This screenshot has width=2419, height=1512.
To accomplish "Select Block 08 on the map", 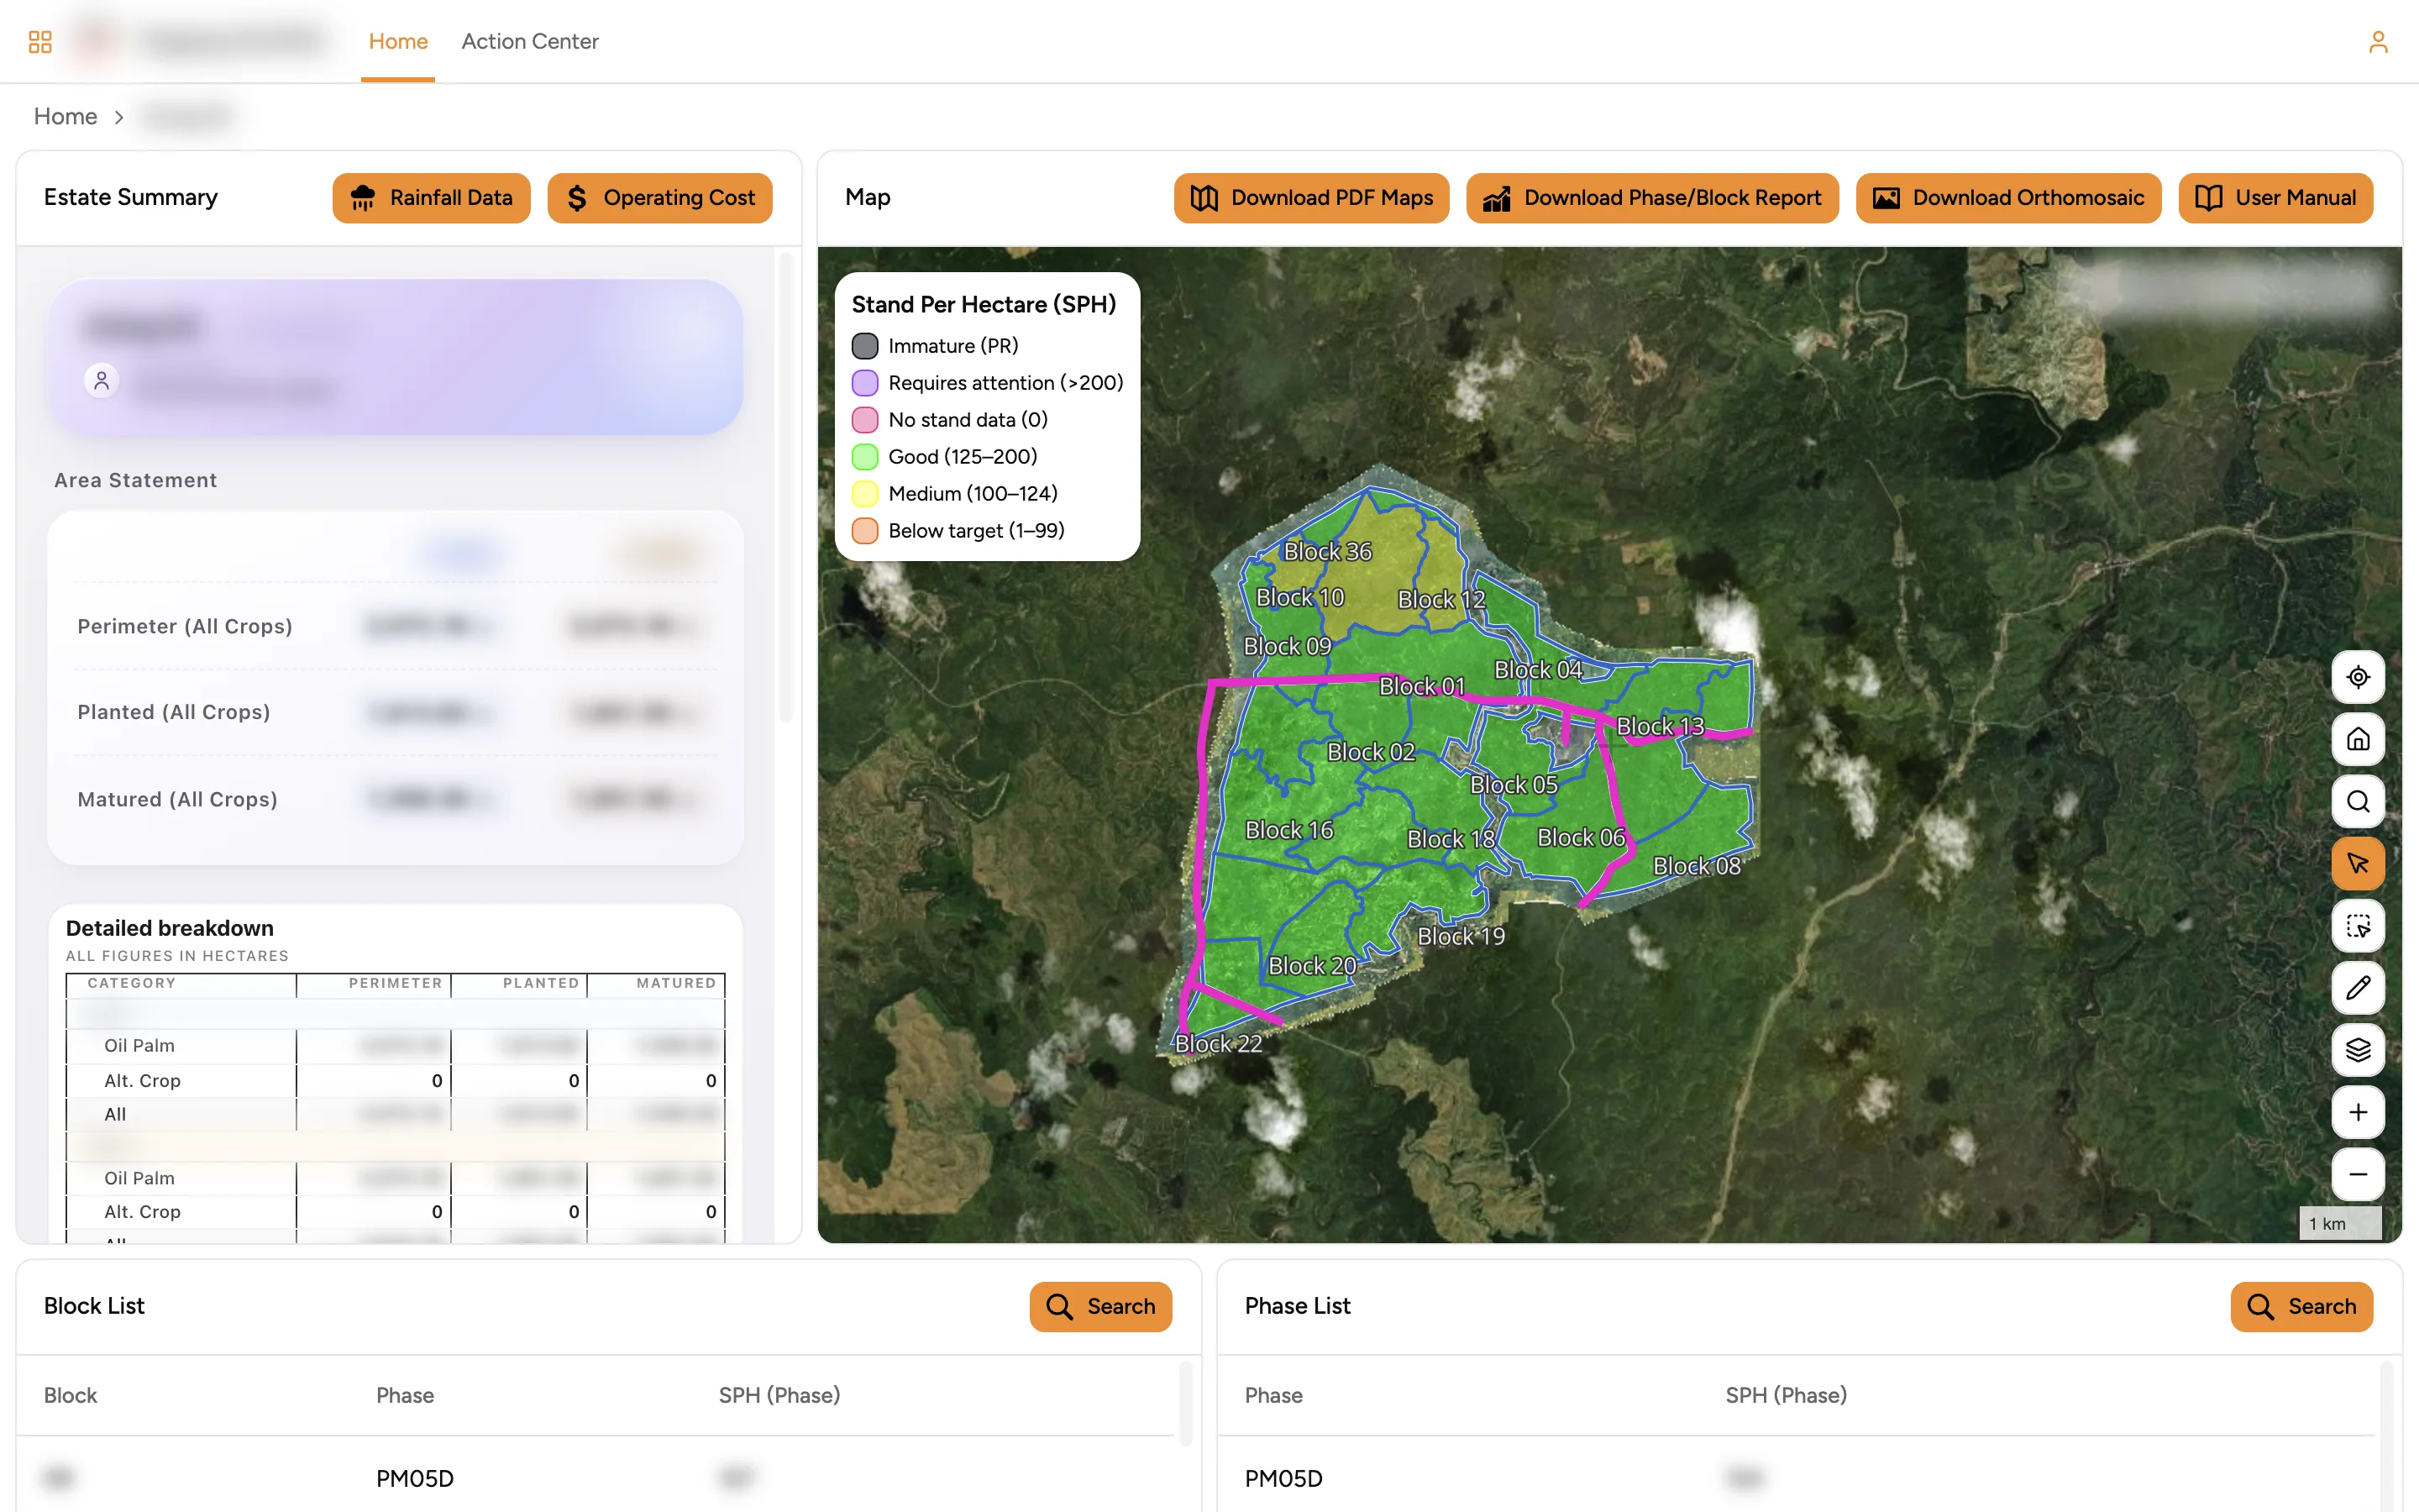I will 1697,866.
